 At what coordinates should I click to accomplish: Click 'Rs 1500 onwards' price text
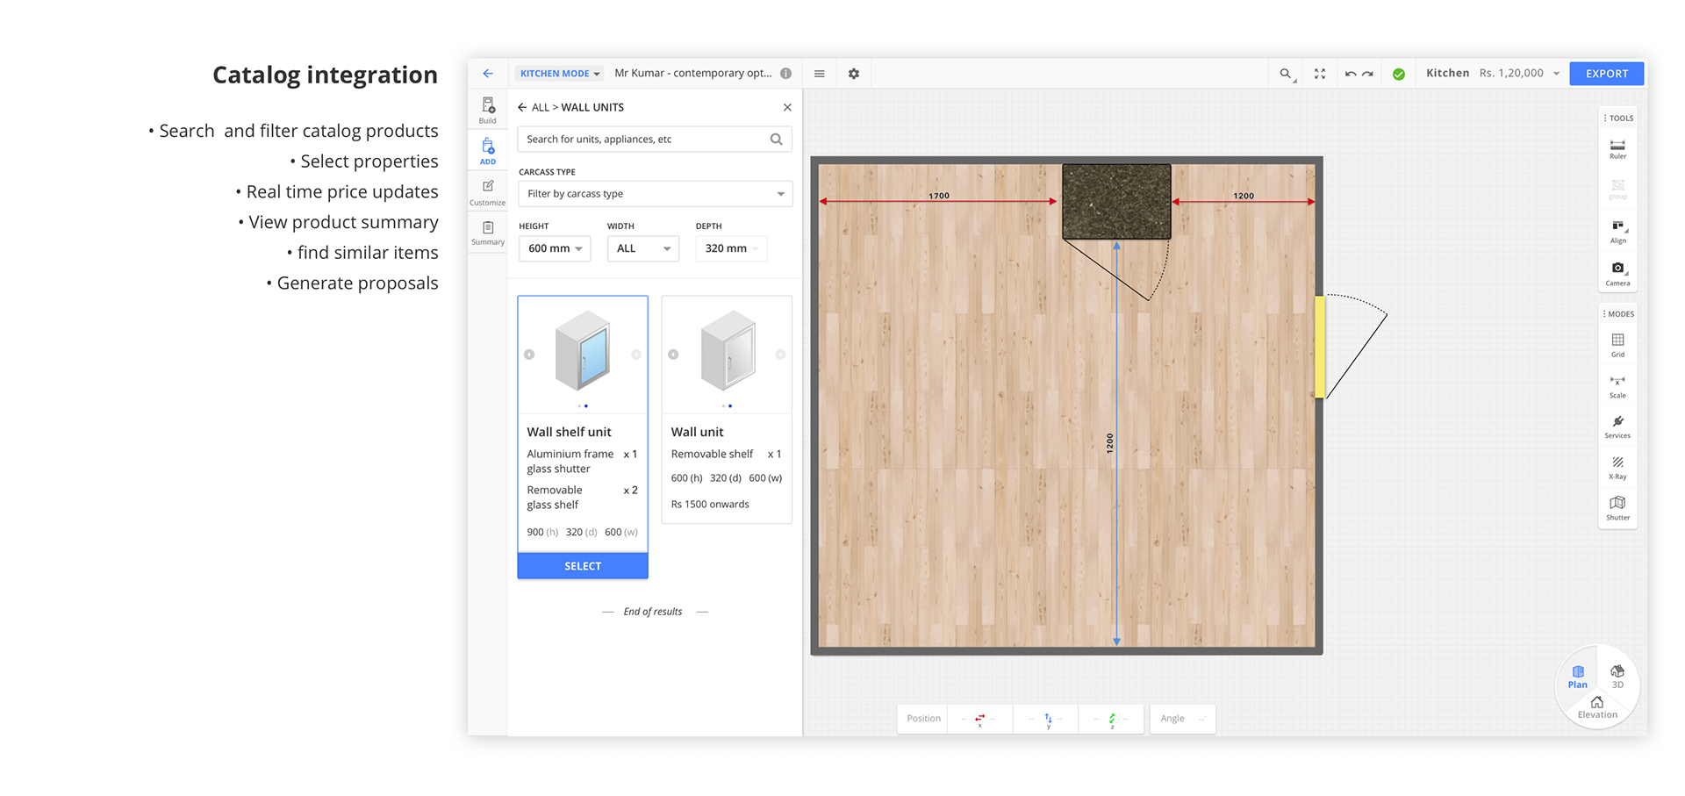[x=710, y=505]
